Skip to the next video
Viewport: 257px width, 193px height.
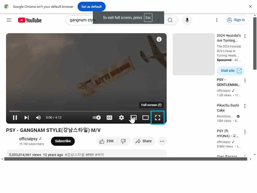(27, 118)
